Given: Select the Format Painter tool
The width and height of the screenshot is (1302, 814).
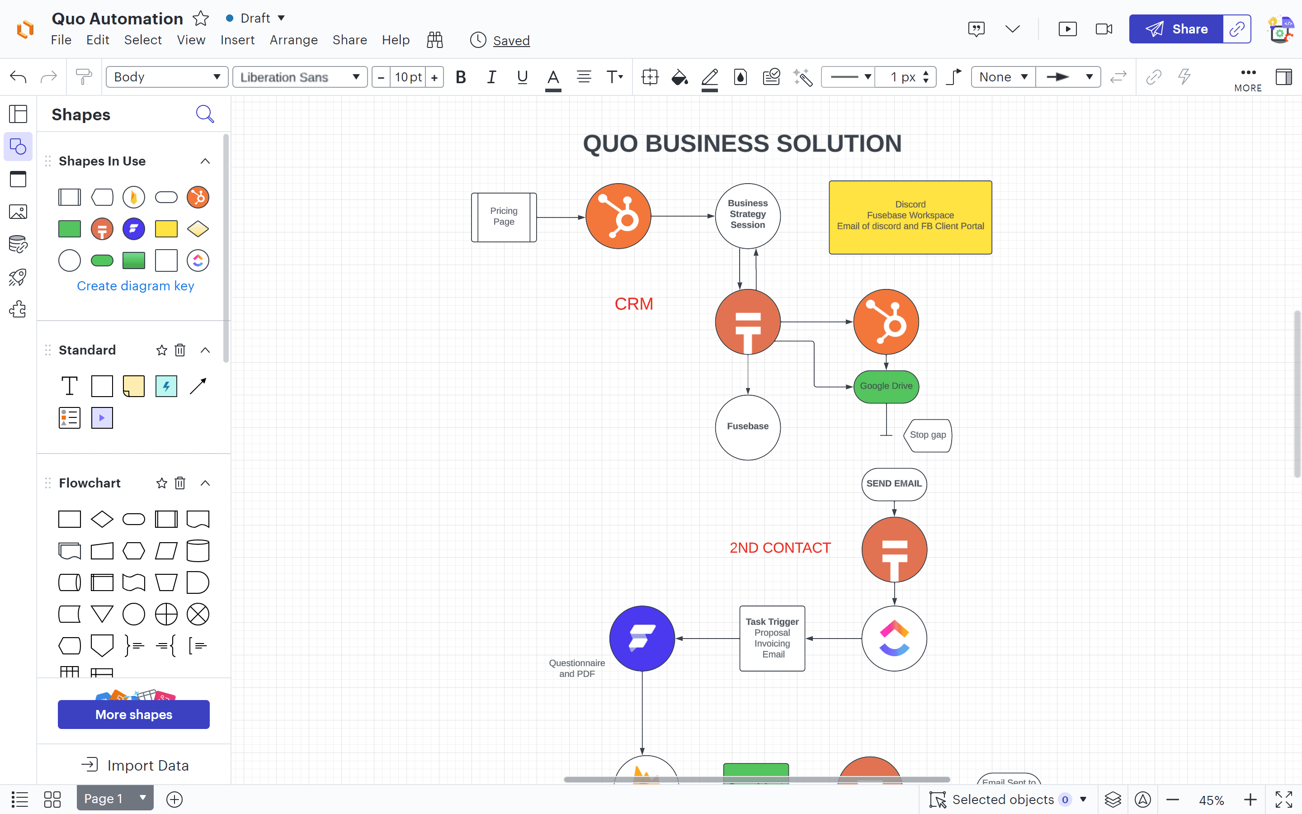Looking at the screenshot, I should coord(83,77).
